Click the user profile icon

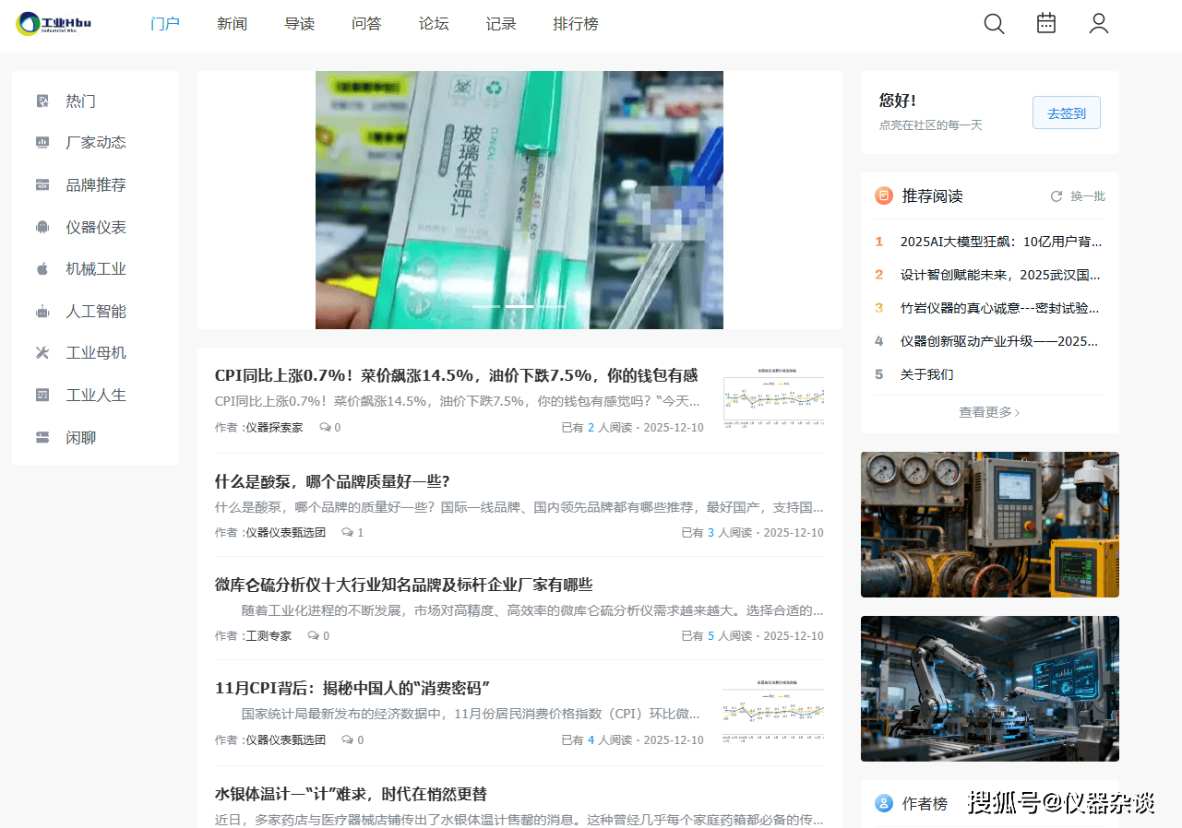(1098, 24)
